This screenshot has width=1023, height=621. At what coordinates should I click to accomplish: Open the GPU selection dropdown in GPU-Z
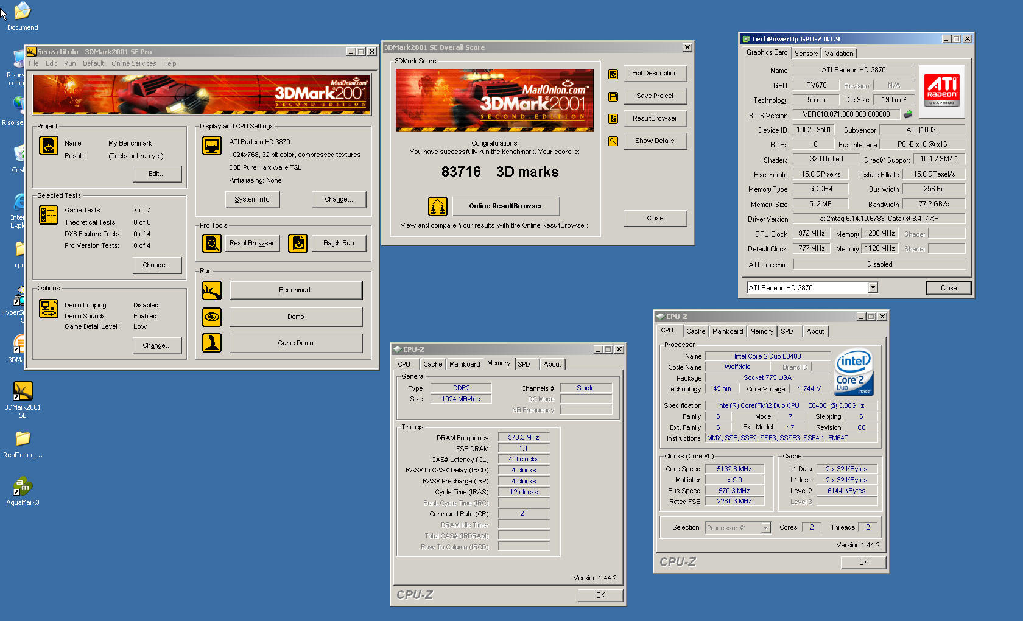[873, 287]
